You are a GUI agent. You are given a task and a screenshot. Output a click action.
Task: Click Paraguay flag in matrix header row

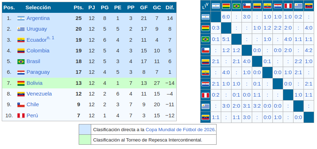pyautogui.click(x=278, y=6)
